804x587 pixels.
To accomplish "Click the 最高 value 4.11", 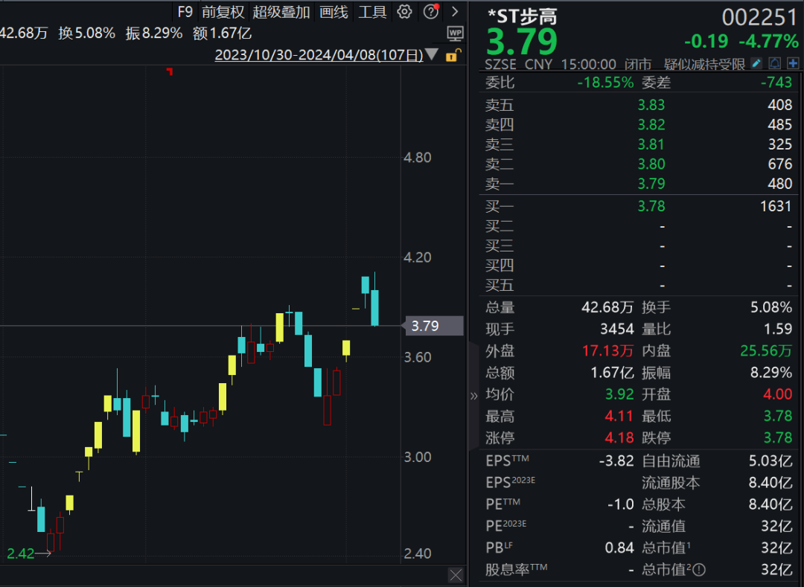I will coord(619,416).
